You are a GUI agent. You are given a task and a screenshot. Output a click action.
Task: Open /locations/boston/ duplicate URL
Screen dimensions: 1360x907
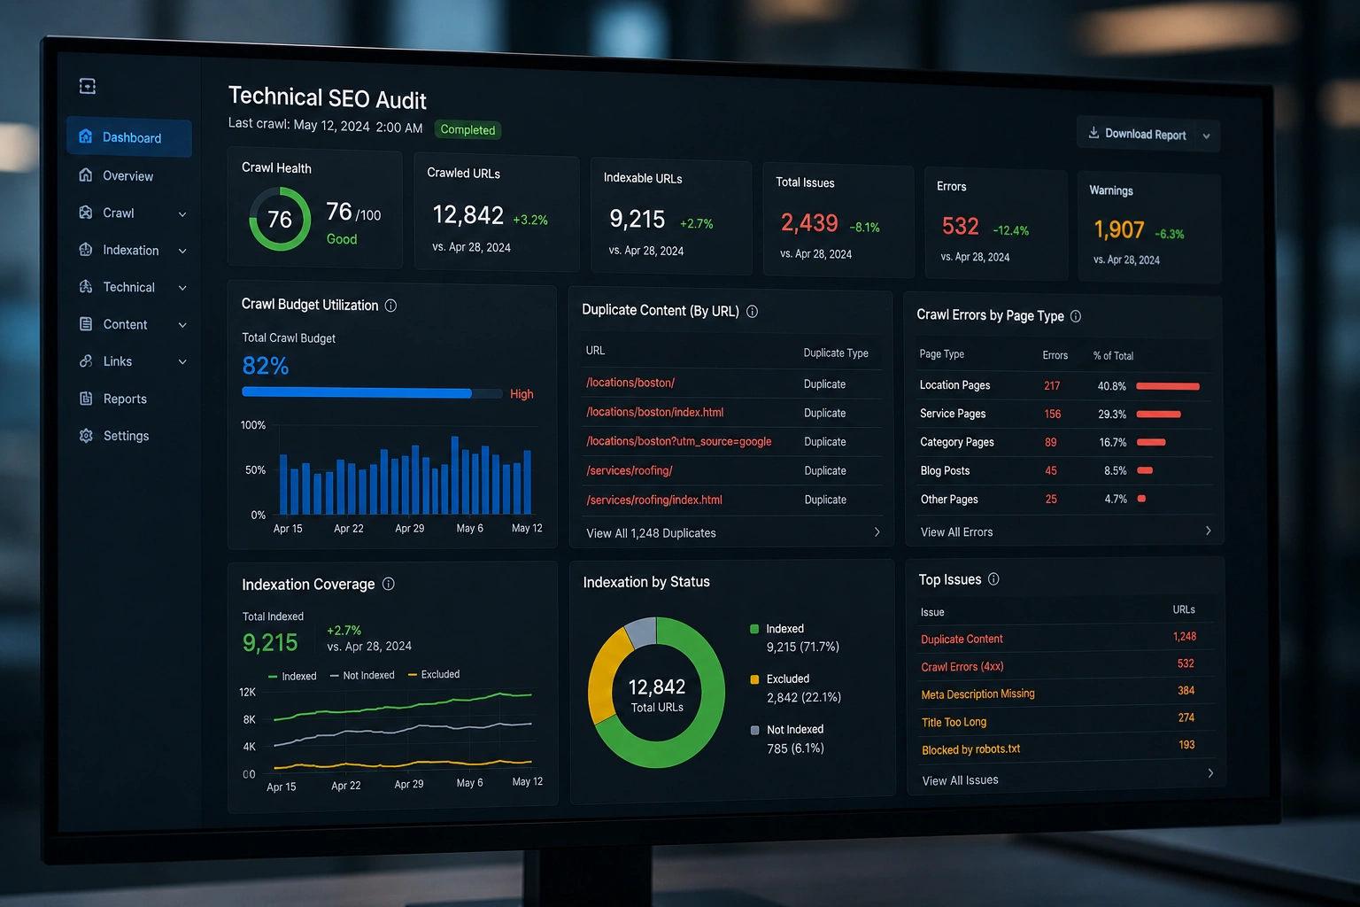(630, 383)
